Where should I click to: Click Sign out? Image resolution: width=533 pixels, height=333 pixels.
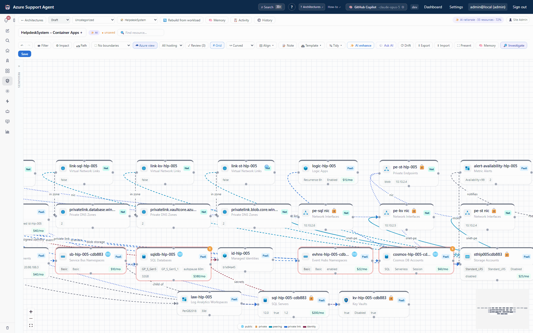click(519, 7)
